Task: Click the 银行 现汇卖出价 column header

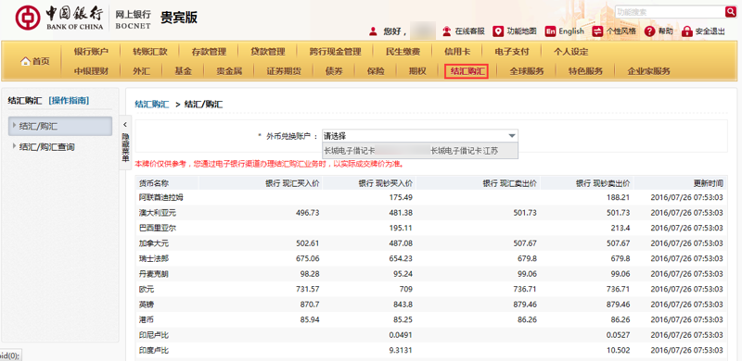Action: coord(509,183)
